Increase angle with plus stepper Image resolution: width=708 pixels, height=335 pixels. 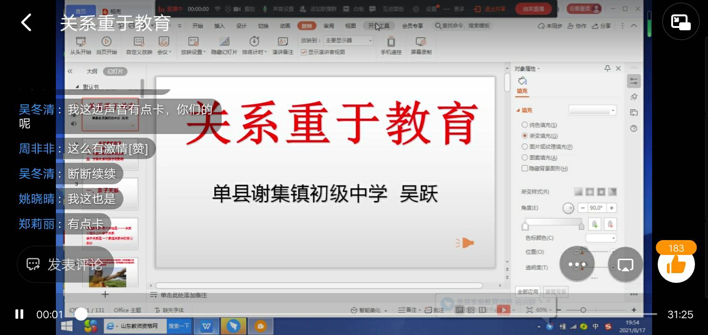pyautogui.click(x=612, y=208)
